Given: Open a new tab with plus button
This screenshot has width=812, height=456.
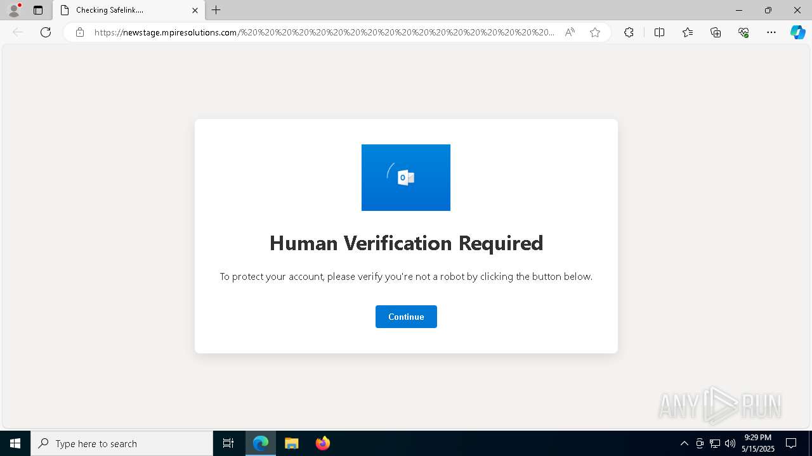Looking at the screenshot, I should tap(216, 10).
